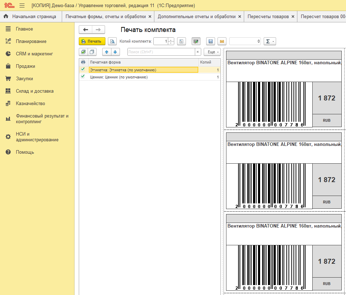Click the Печатная форма column header

143,62
